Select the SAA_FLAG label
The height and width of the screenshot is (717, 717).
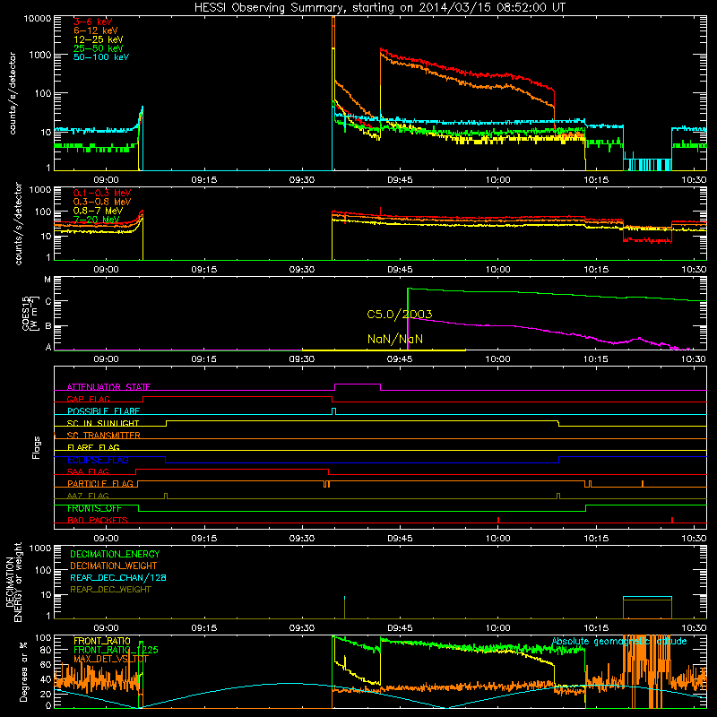pyautogui.click(x=88, y=471)
